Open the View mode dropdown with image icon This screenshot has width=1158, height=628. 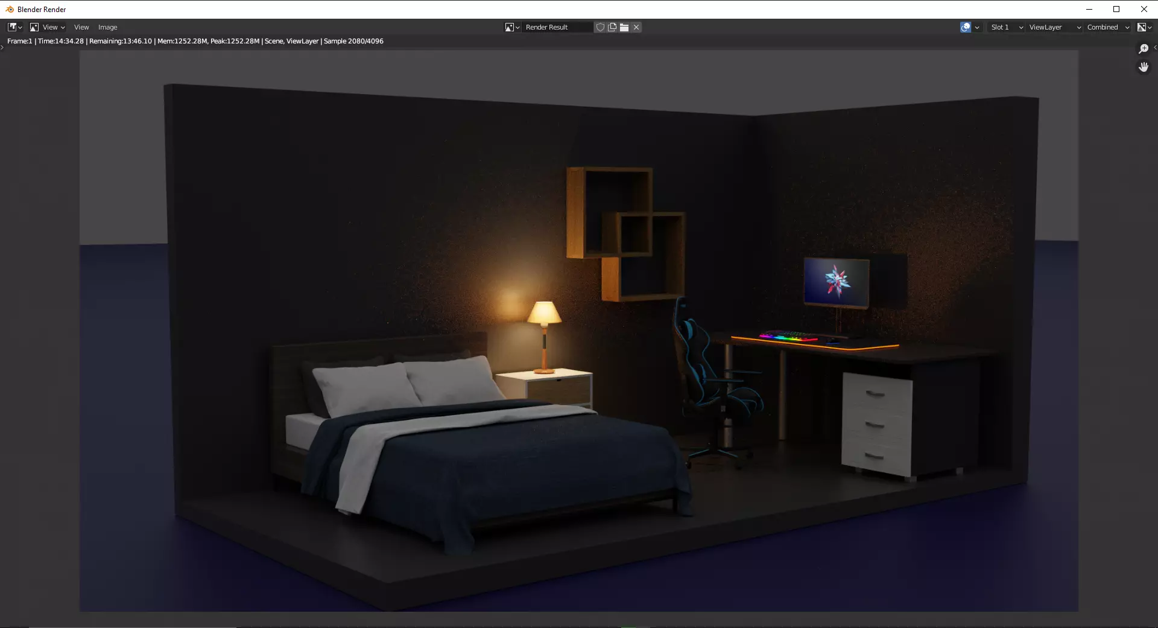point(47,27)
